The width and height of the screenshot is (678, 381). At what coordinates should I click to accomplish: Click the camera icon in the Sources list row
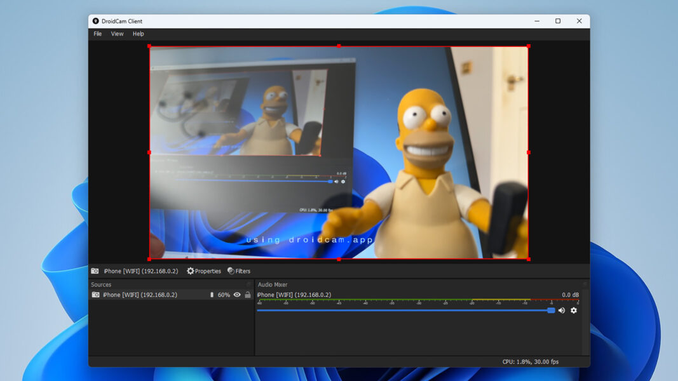click(x=95, y=295)
